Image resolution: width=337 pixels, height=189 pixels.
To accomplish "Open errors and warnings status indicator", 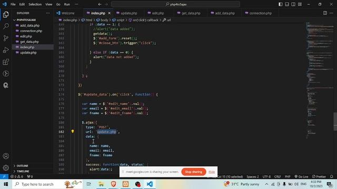I will tap(16, 176).
